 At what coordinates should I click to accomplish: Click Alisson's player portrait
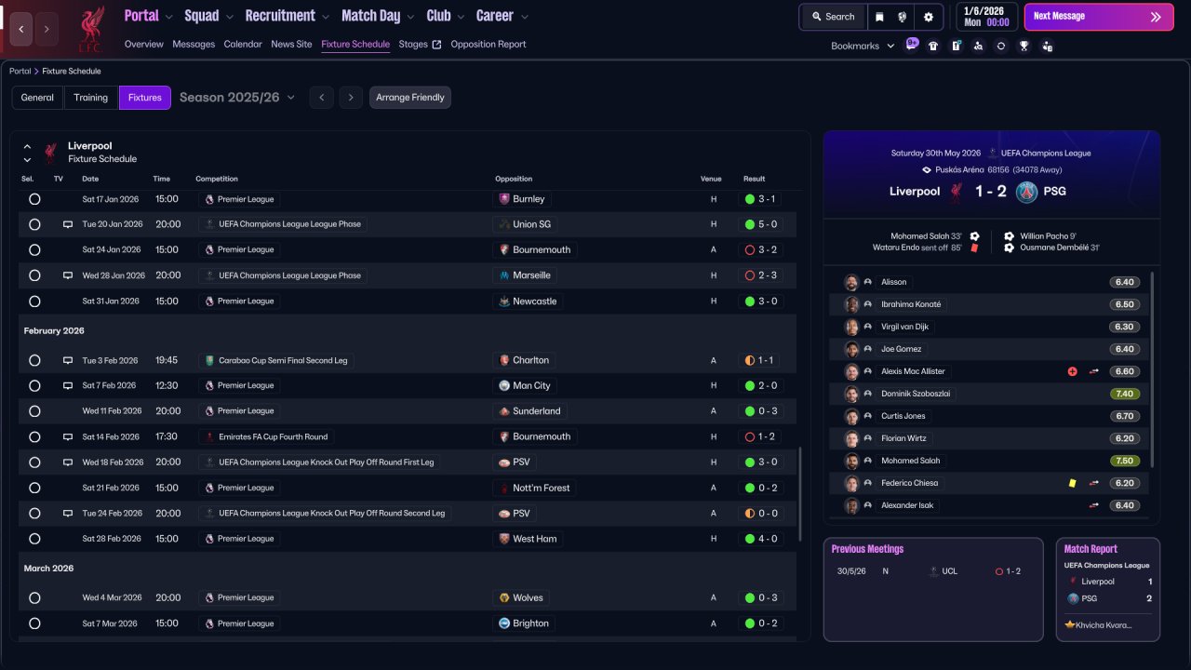tap(851, 282)
